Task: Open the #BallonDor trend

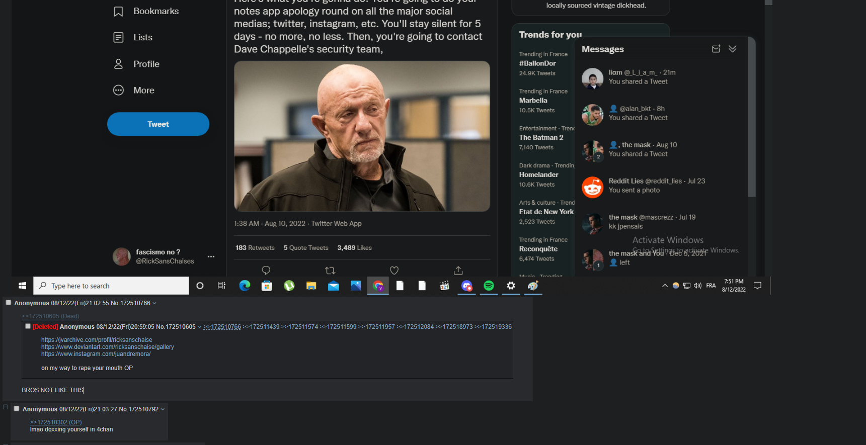Action: [x=537, y=63]
